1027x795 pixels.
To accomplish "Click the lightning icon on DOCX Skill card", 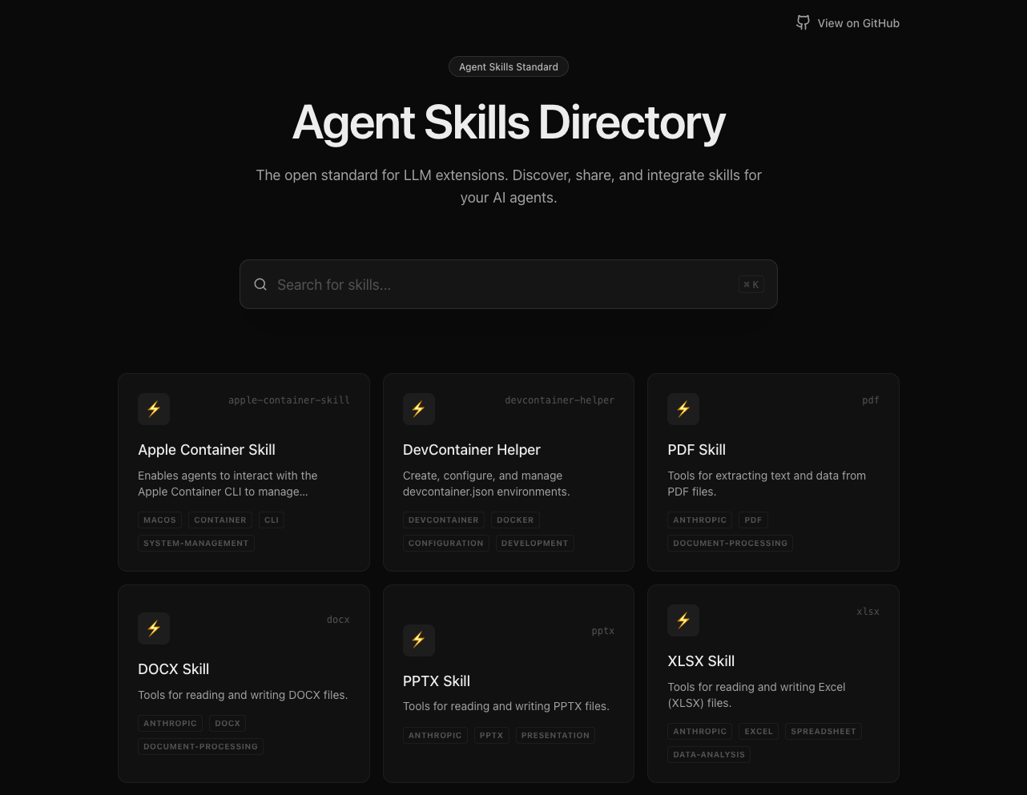I will (x=154, y=628).
